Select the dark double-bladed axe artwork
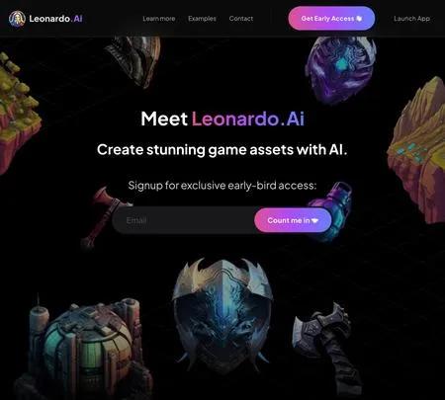This screenshot has height=400, width=445. [x=326, y=346]
